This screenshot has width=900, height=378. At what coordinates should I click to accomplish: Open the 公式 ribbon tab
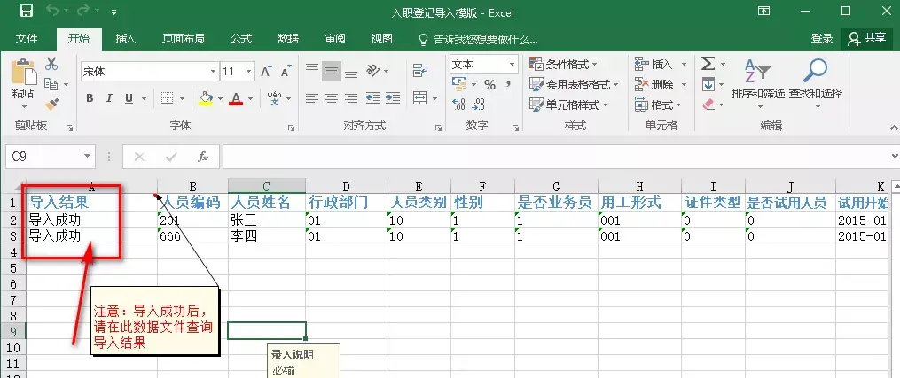click(x=241, y=39)
